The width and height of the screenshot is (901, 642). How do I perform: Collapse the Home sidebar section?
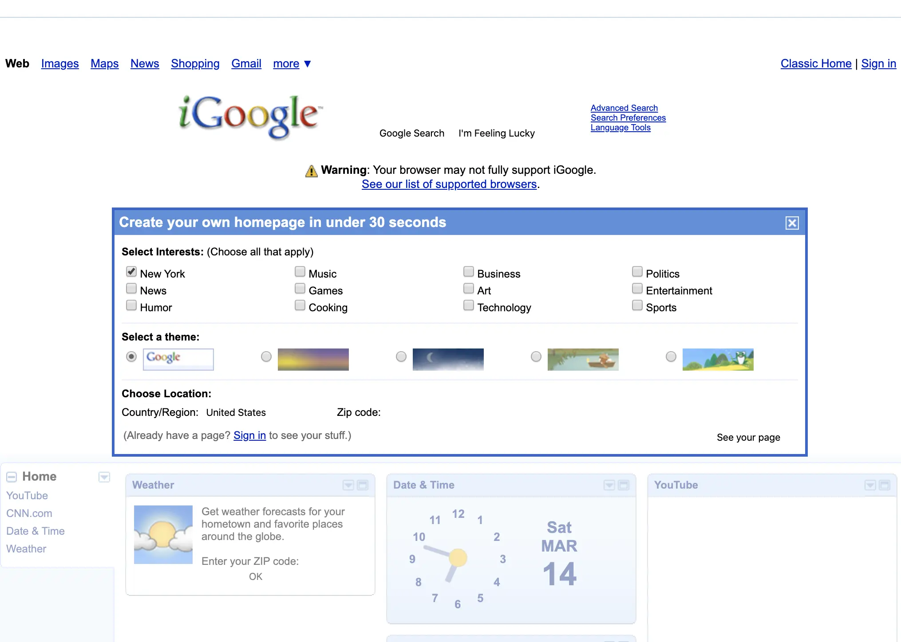point(12,477)
